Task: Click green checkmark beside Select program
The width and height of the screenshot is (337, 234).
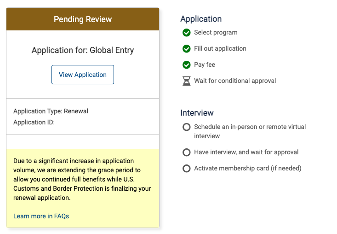Action: (x=186, y=33)
